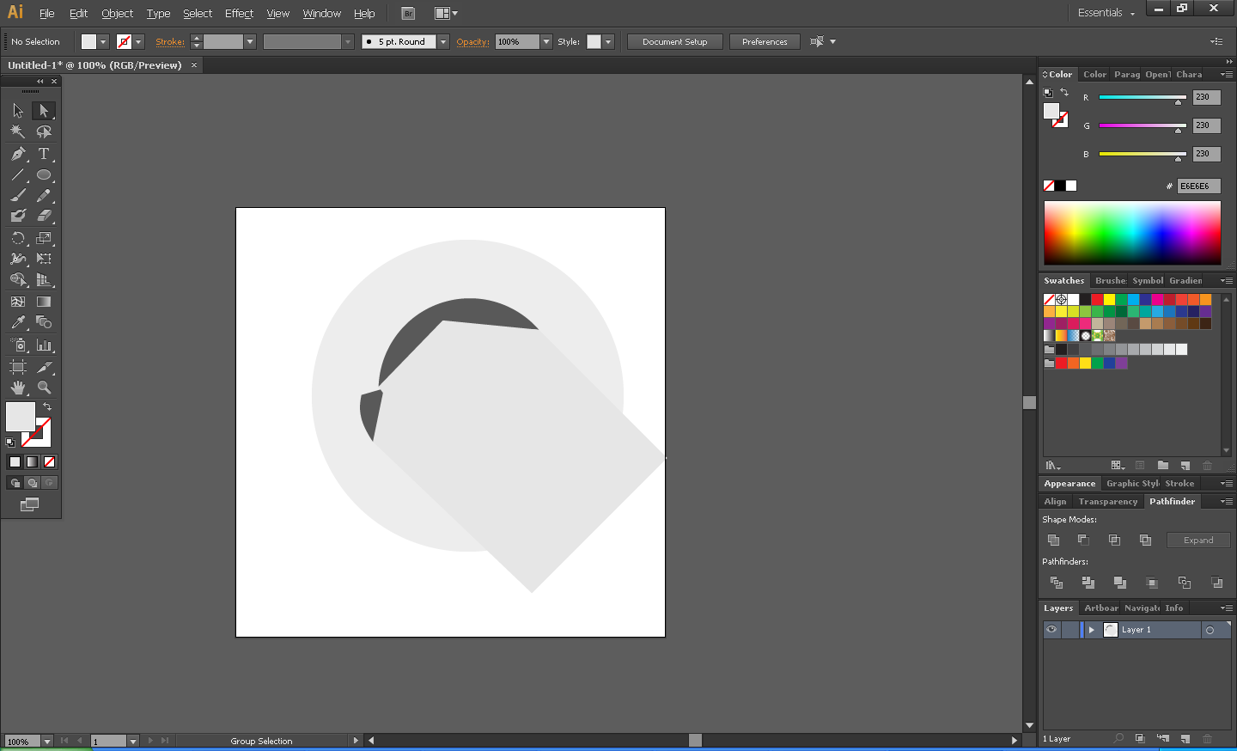Open the Effect menu
This screenshot has width=1237, height=751.
[x=239, y=13]
